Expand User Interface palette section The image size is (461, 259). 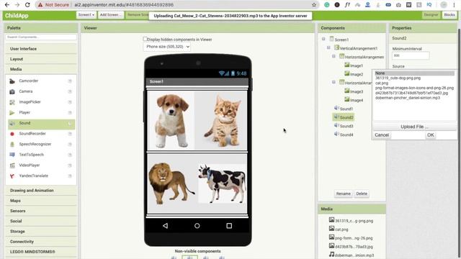point(41,49)
